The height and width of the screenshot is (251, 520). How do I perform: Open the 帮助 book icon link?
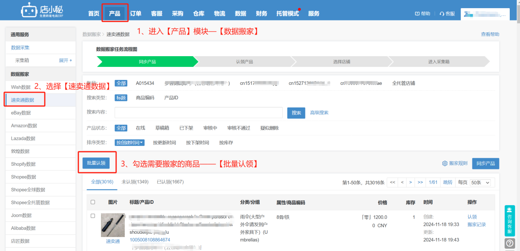coord(423,14)
